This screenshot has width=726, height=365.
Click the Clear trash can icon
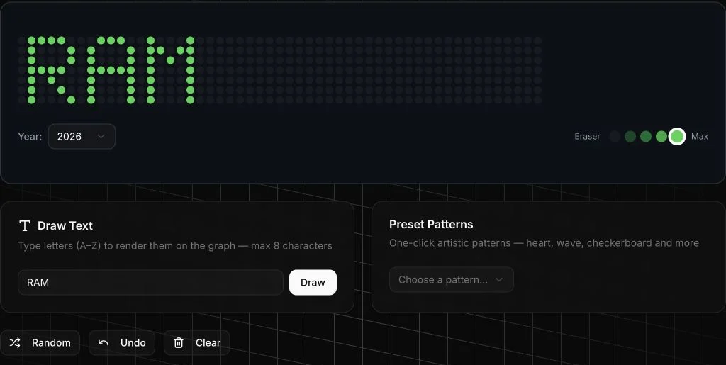[179, 343]
